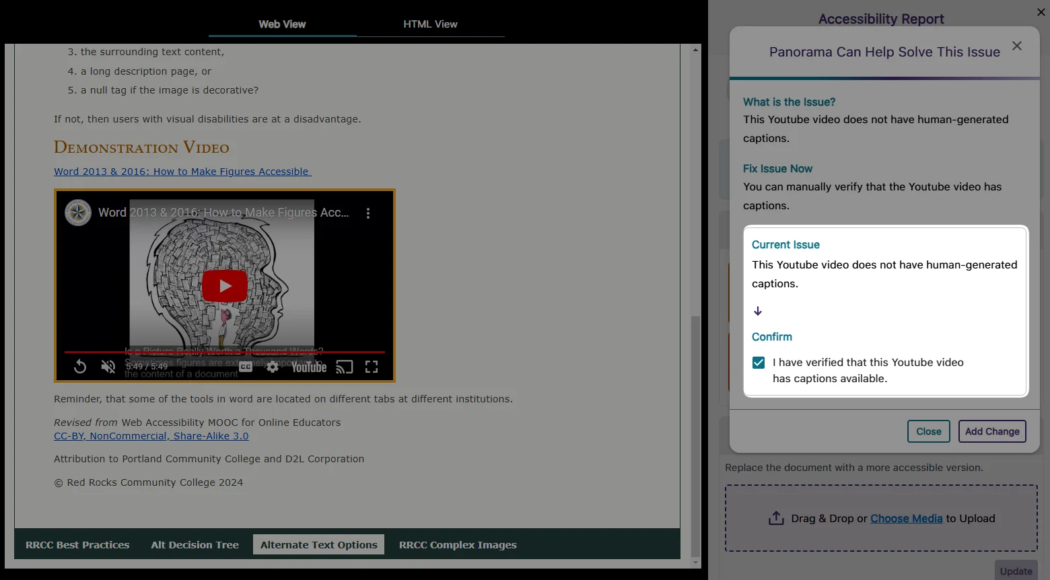
Task: Open the video's three-dot more menu
Action: pyautogui.click(x=368, y=213)
